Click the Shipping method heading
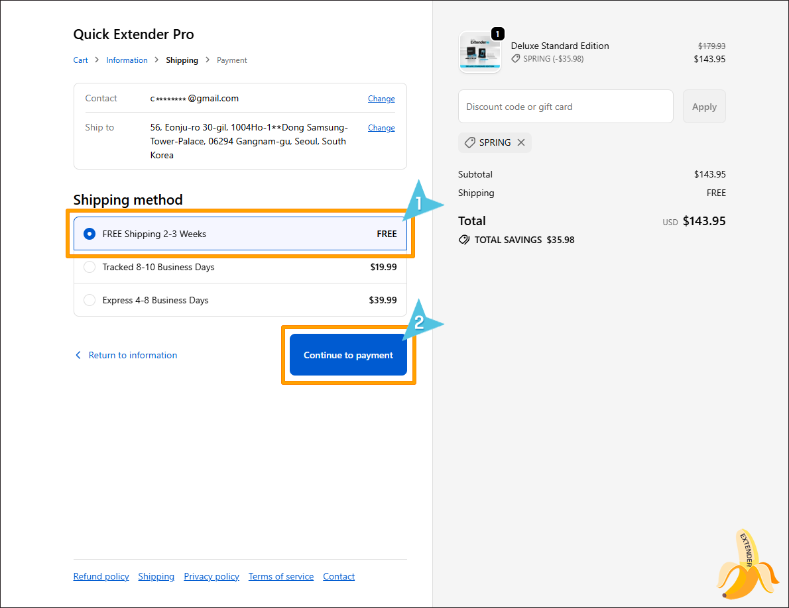Viewport: 789px width, 608px height. [128, 200]
